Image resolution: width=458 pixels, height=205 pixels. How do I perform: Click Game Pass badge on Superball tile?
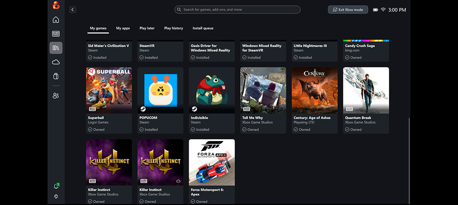click(x=92, y=109)
